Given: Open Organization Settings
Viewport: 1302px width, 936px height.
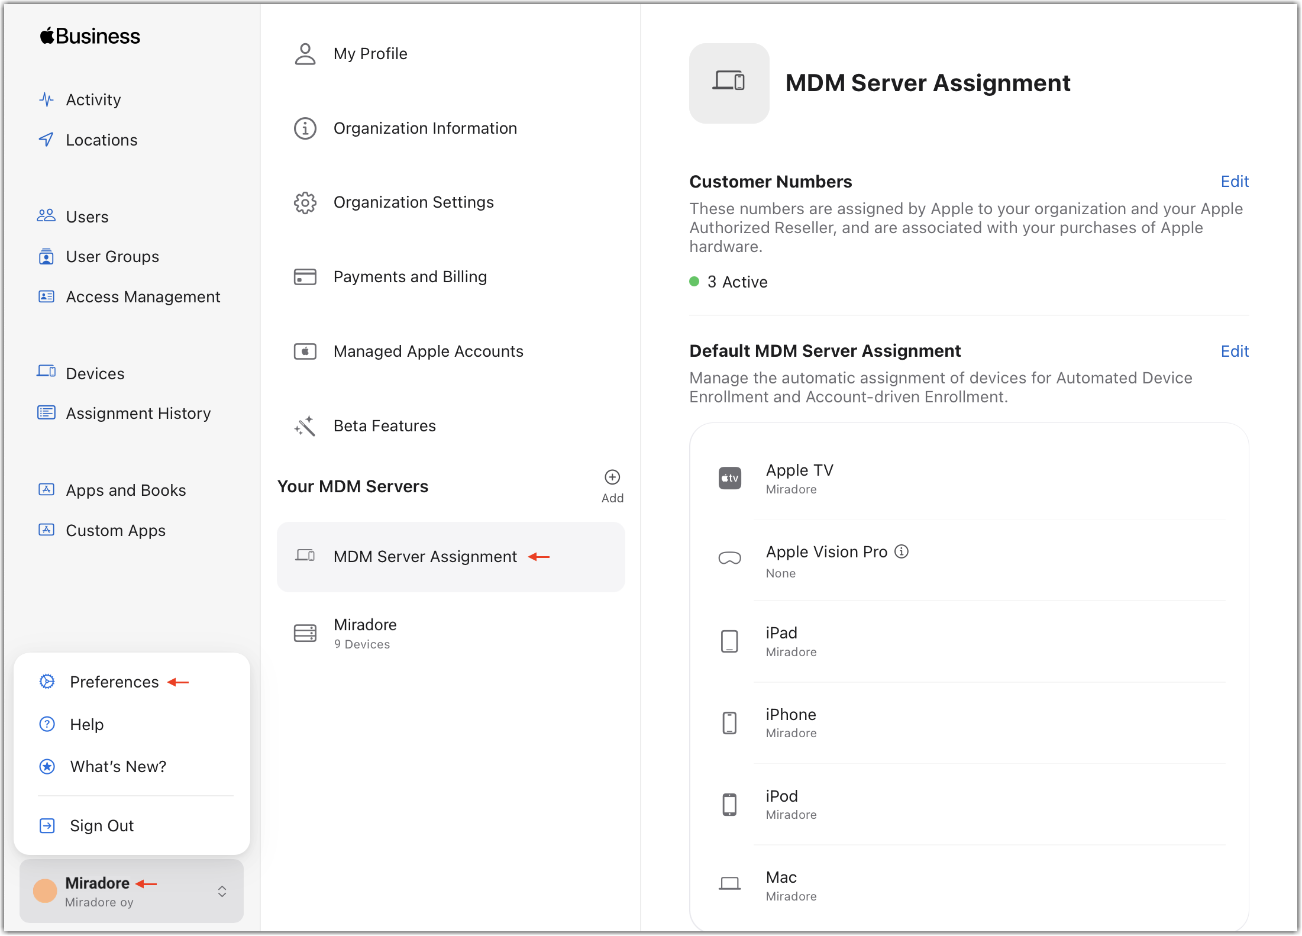Looking at the screenshot, I should (413, 203).
